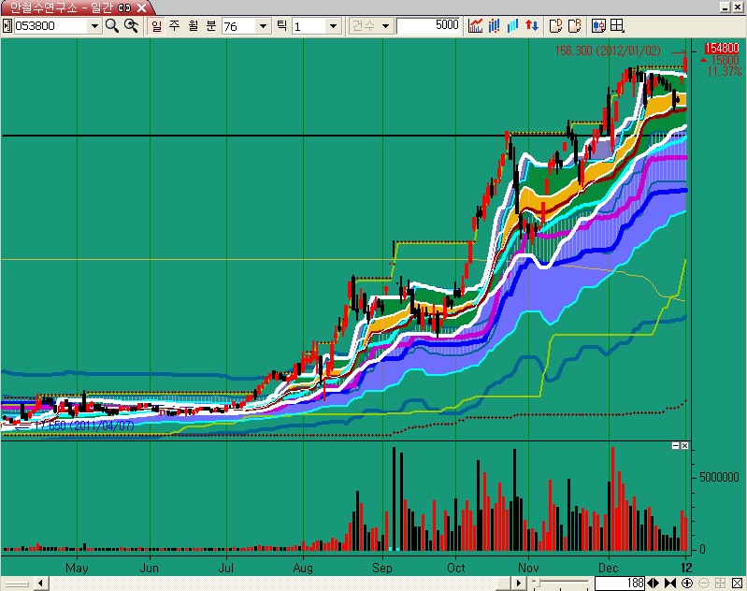Select the minute (분) period button
This screenshot has height=591, width=747.
click(208, 25)
